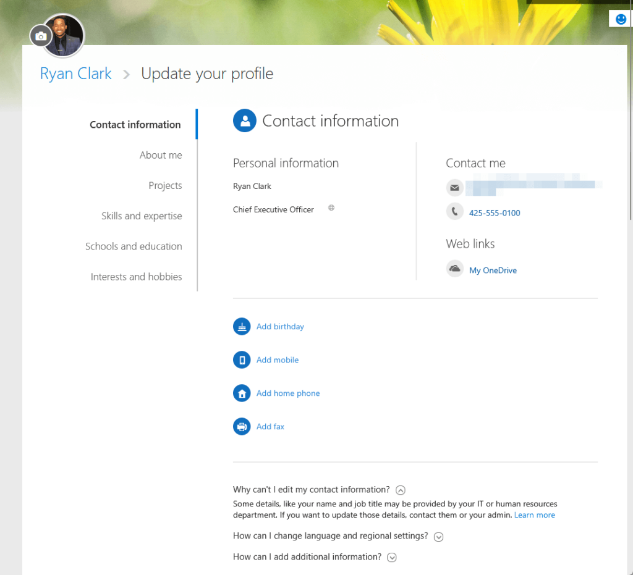Click the fax printer icon
Screen dimensions: 633x575
coord(242,427)
